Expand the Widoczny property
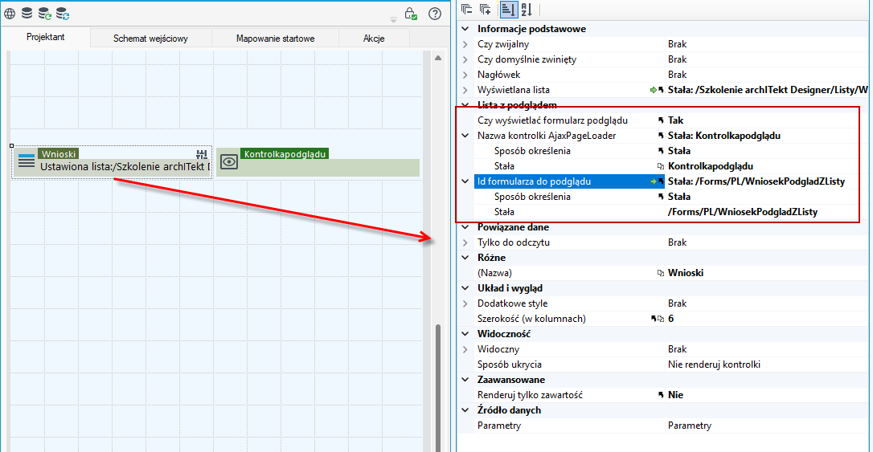The height and width of the screenshot is (452, 873). [465, 349]
